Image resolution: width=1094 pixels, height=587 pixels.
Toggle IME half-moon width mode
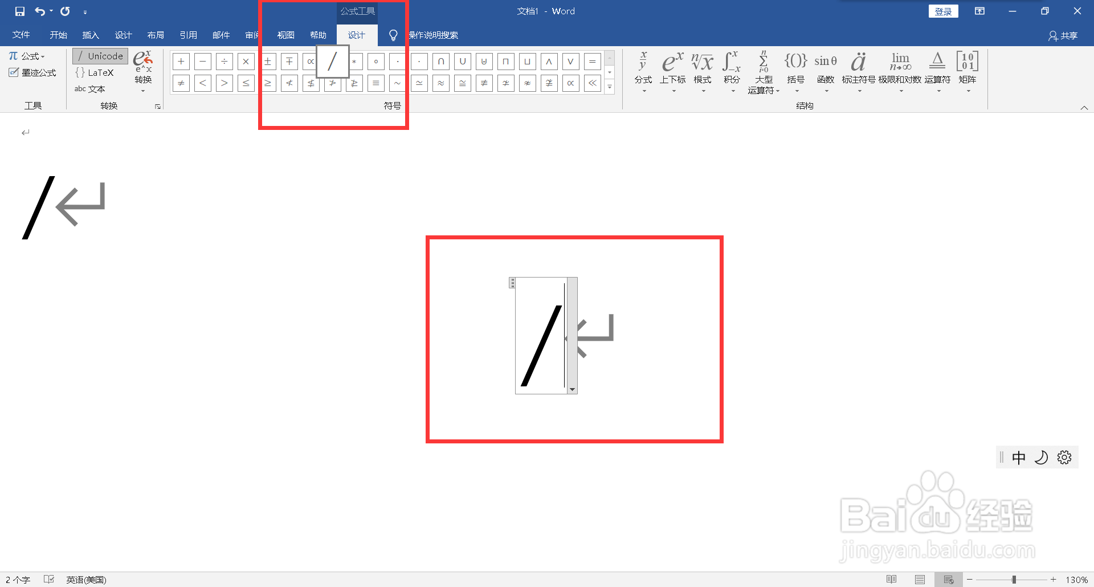(1041, 458)
